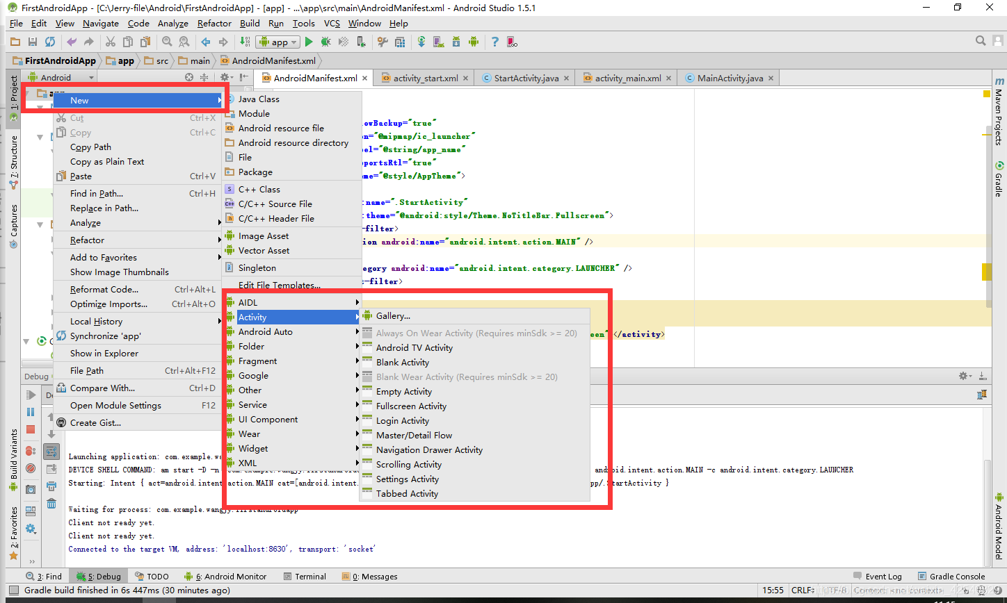Click the Open folder toolbar icon

[14, 42]
